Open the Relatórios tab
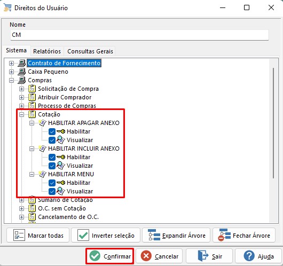 [47, 51]
